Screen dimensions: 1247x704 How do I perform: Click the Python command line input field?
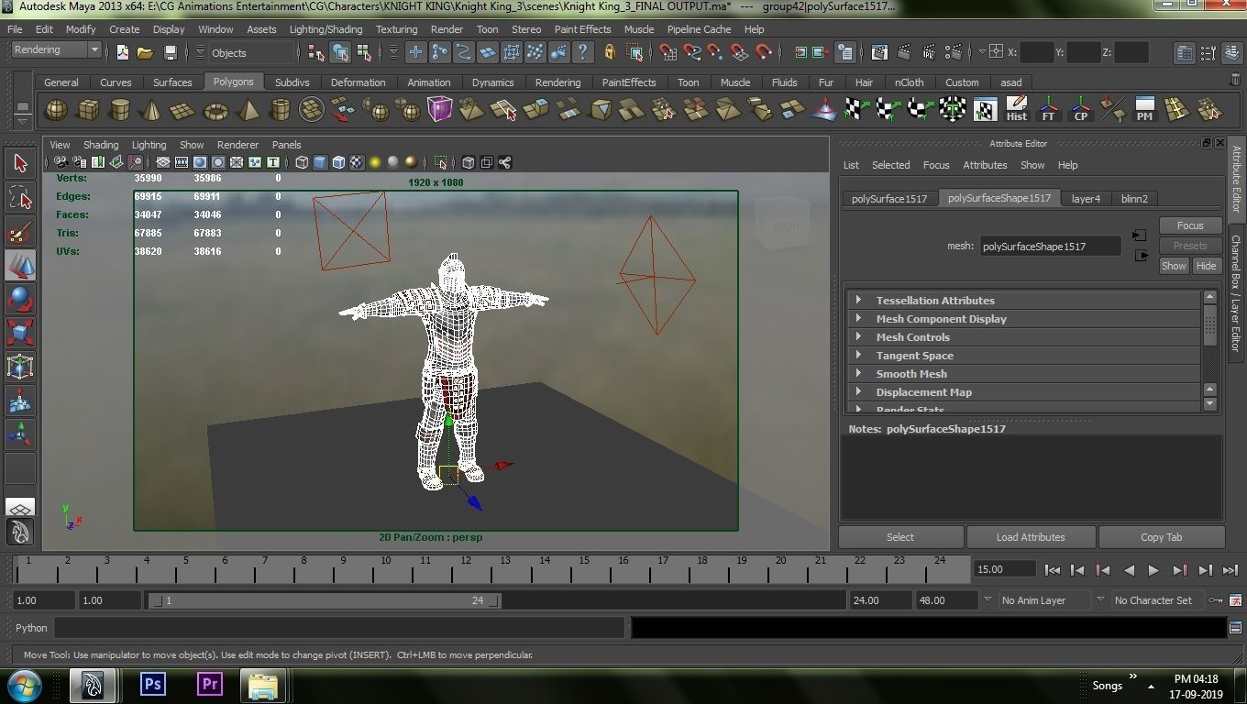(x=339, y=628)
